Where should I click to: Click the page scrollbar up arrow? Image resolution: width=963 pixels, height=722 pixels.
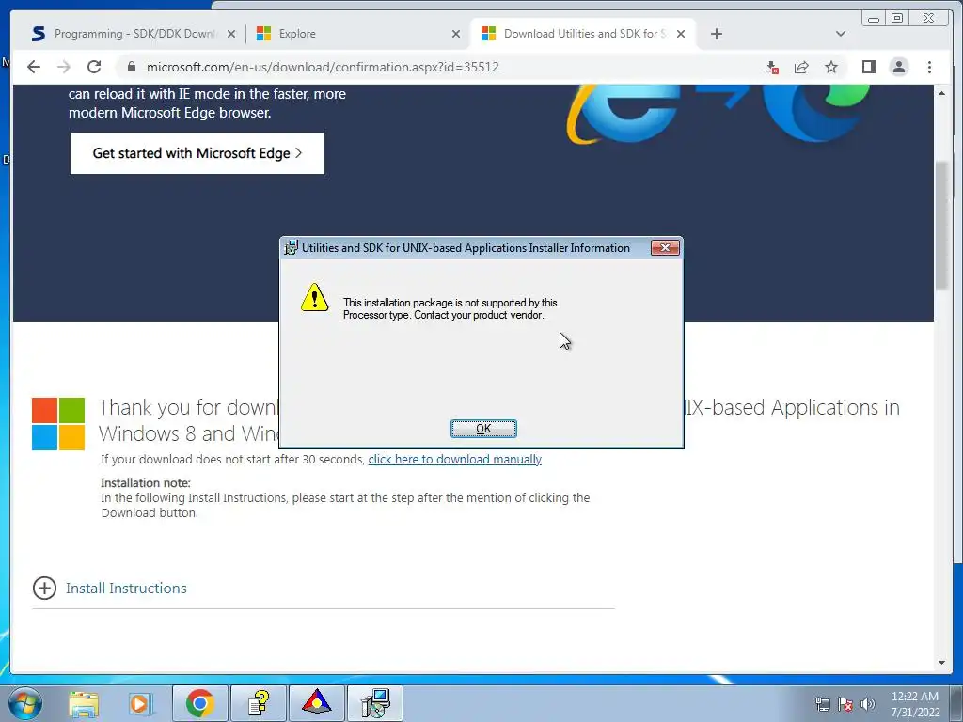pyautogui.click(x=942, y=93)
